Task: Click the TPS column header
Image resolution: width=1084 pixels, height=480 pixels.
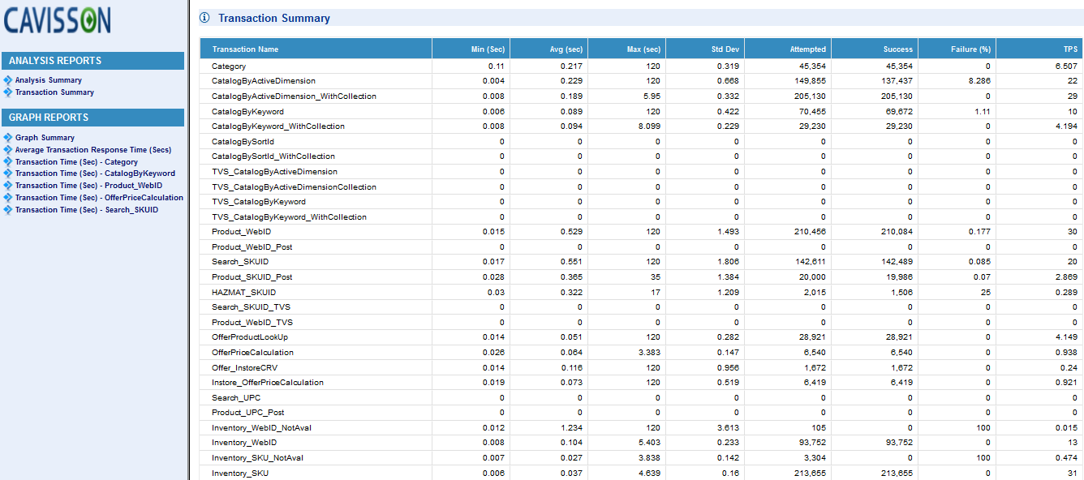Action: (x=1039, y=49)
